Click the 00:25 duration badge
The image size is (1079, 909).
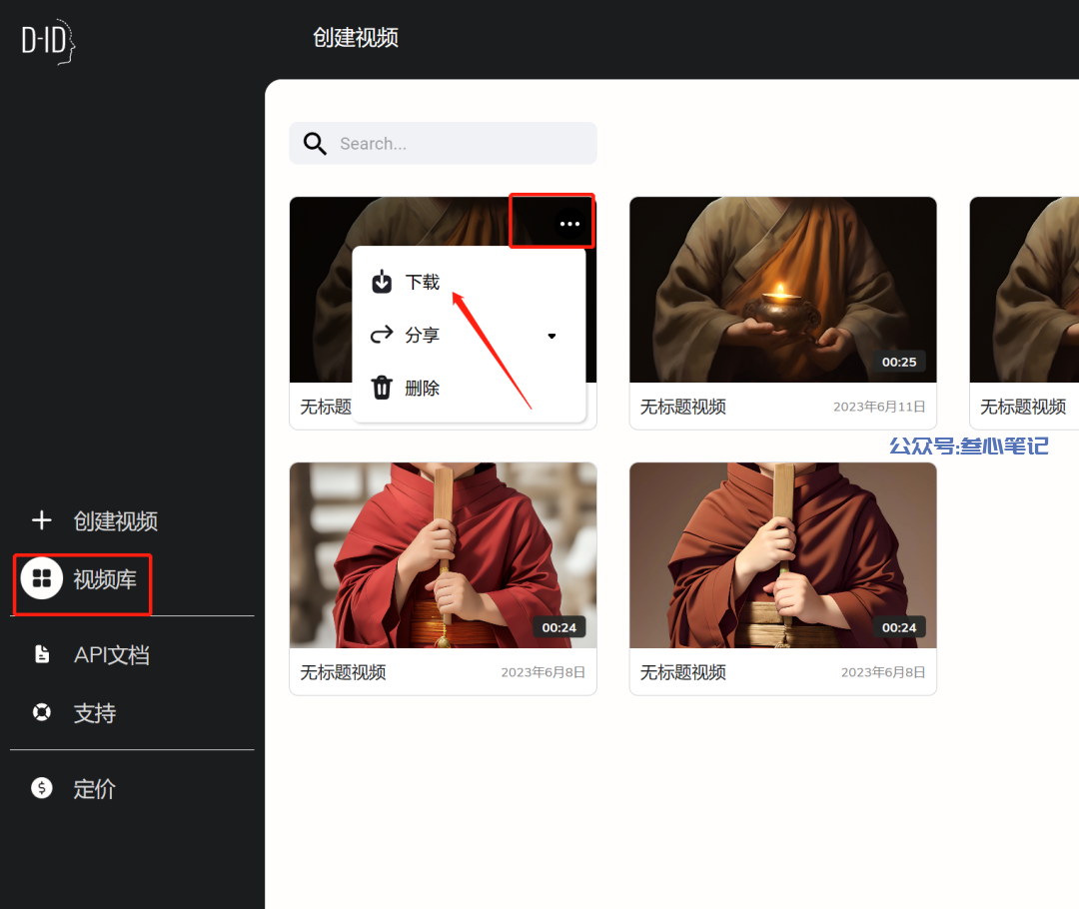point(899,362)
